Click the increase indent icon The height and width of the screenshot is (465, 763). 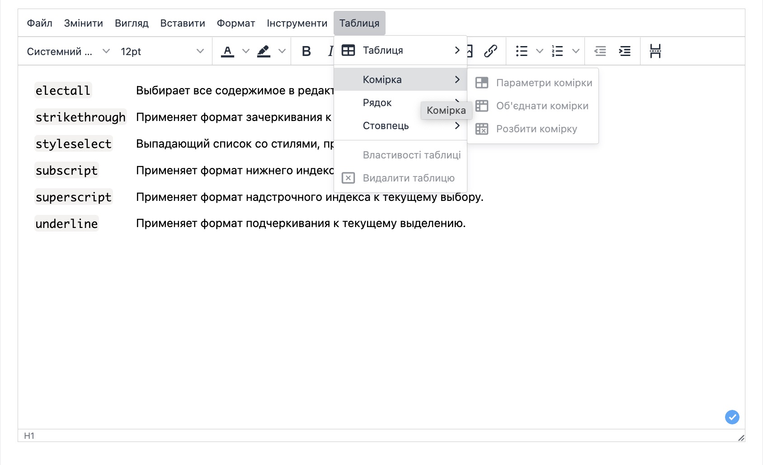pyautogui.click(x=625, y=51)
